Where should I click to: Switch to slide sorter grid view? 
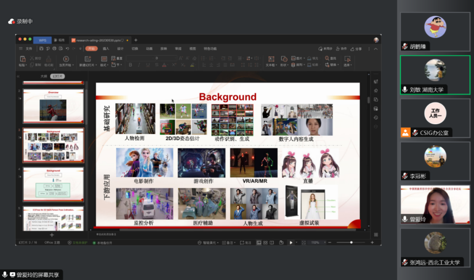pyautogui.click(x=266, y=243)
